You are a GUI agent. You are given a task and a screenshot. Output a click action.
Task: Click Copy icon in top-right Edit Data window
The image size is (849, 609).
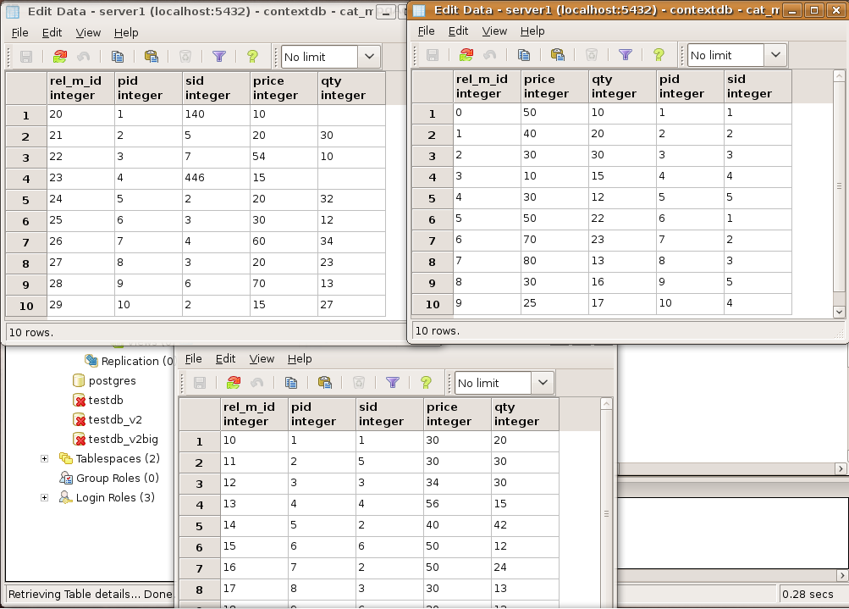tap(524, 55)
